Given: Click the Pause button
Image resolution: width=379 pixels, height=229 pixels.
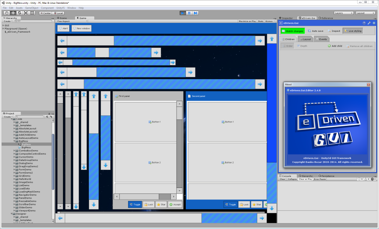Looking at the screenshot, I should tap(189, 13).
